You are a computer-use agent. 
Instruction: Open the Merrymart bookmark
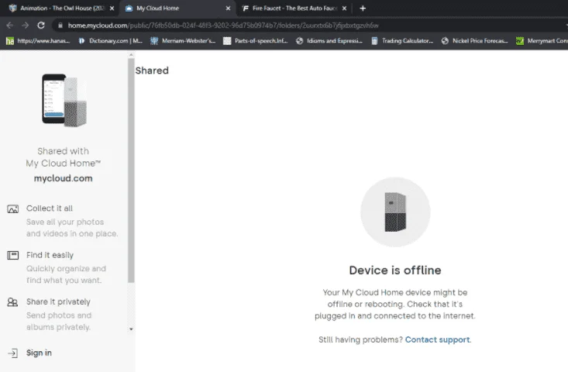pyautogui.click(x=542, y=41)
